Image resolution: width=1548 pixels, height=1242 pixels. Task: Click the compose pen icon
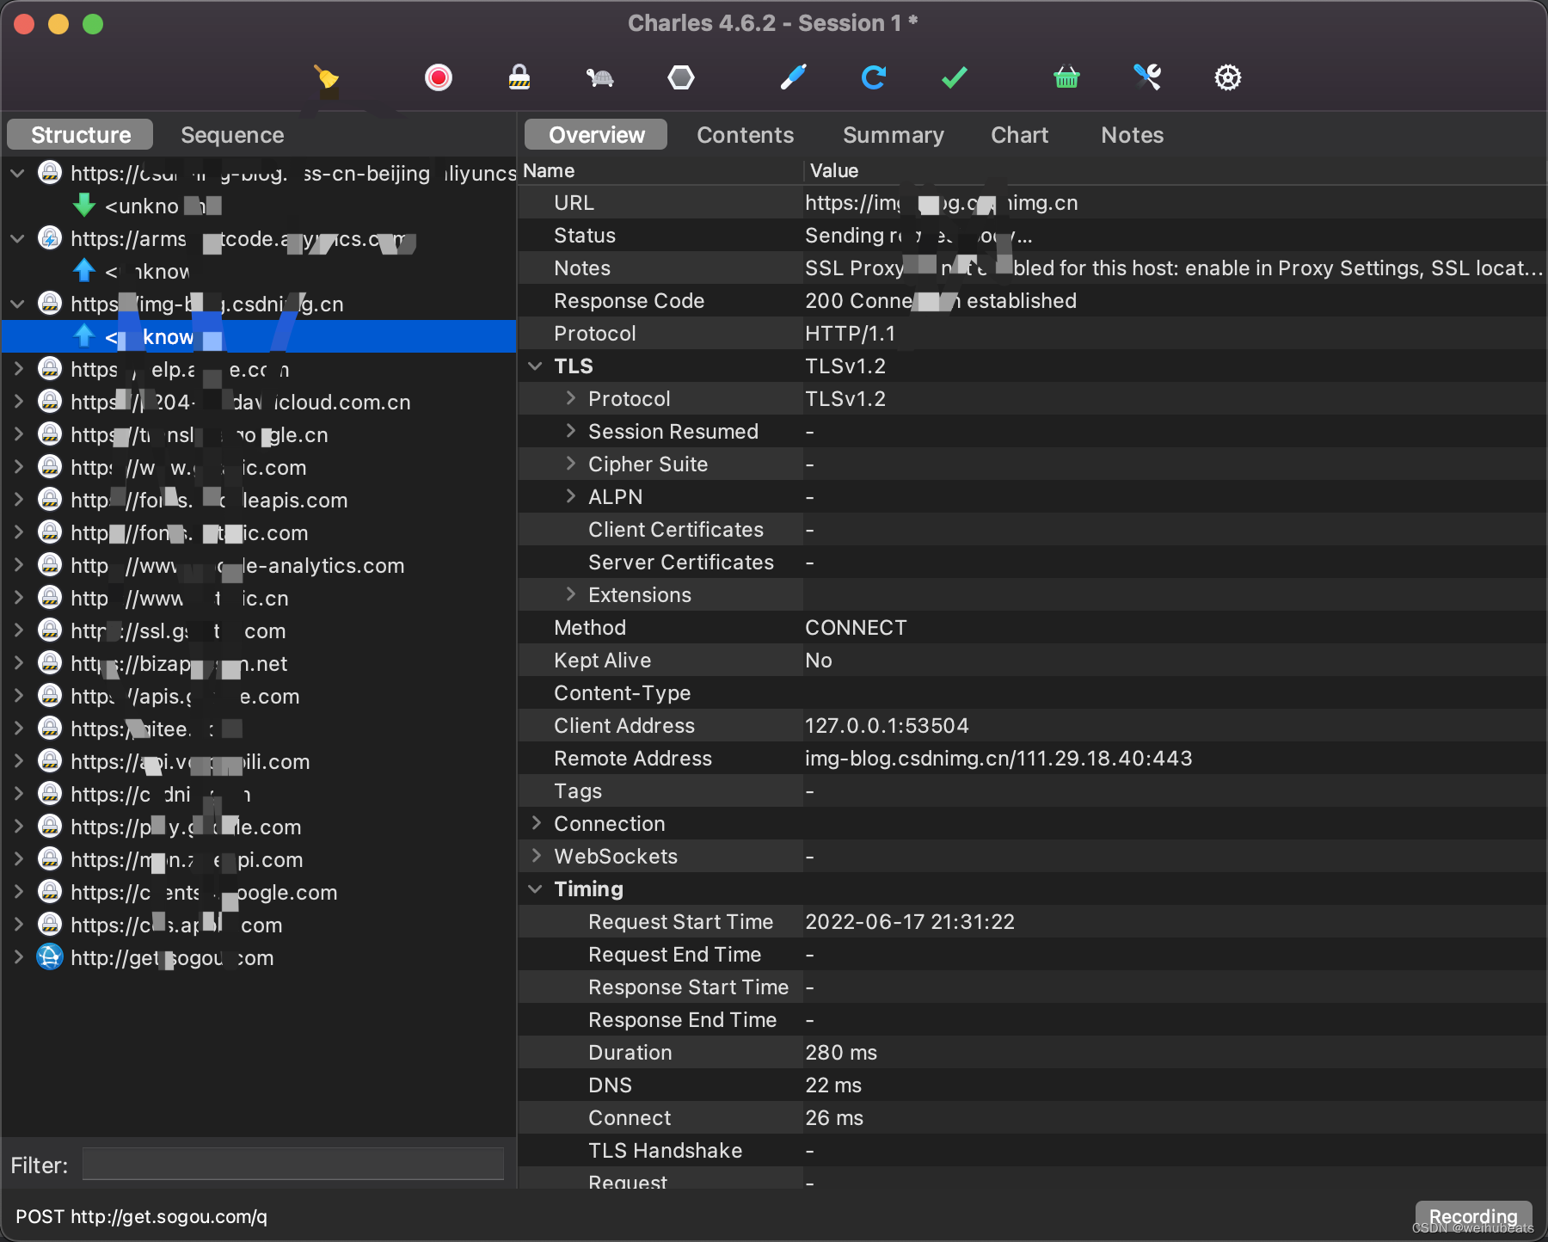(x=793, y=77)
